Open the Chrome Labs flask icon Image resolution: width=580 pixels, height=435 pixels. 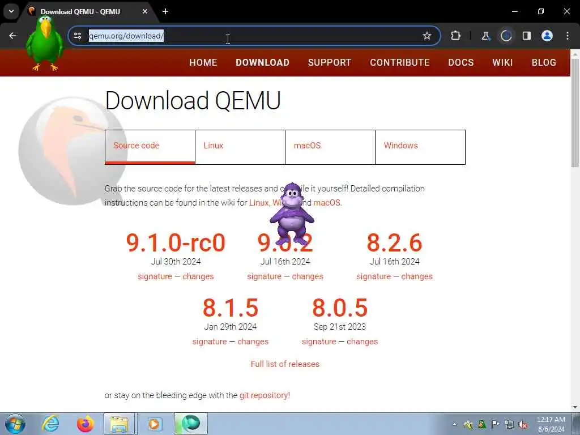(485, 36)
